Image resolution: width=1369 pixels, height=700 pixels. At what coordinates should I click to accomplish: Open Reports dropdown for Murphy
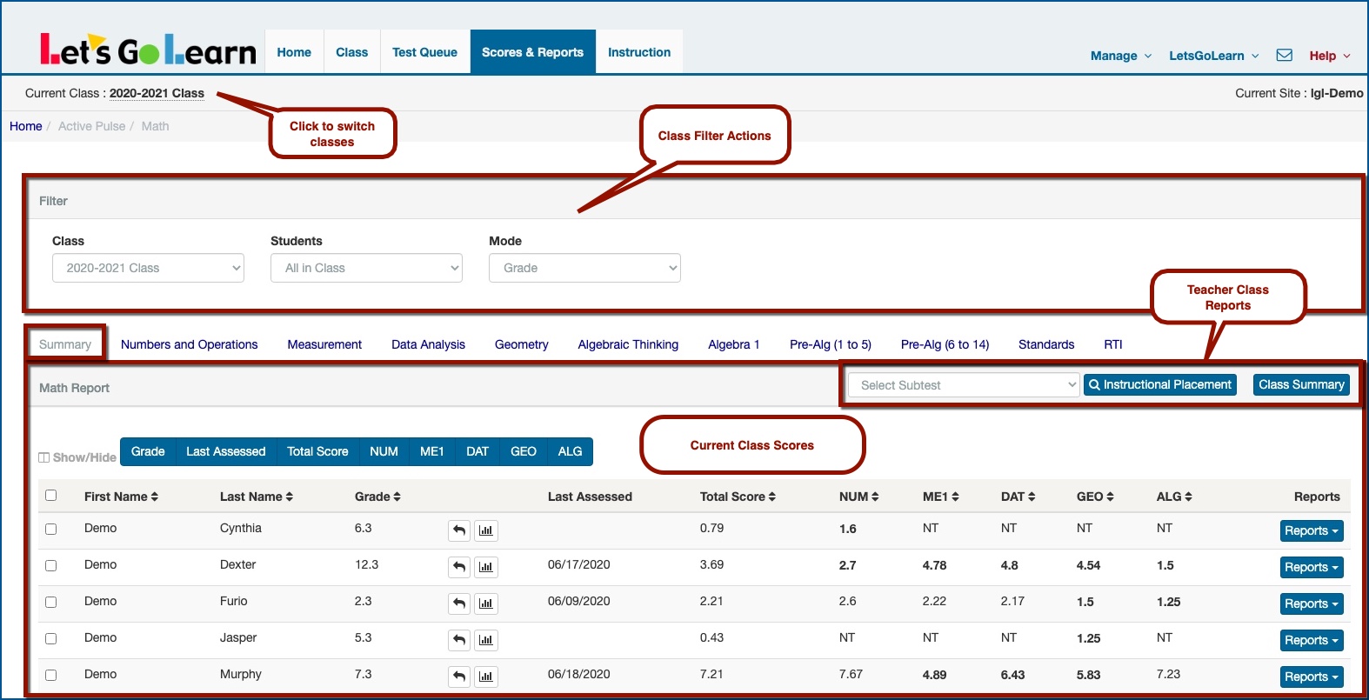[1312, 677]
